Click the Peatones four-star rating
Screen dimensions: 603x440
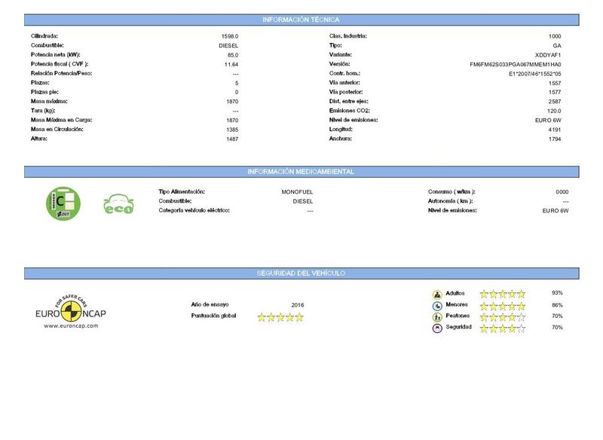click(502, 317)
